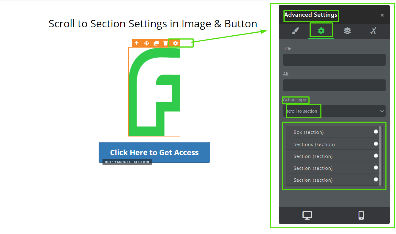Image resolution: width=396 pixels, height=234 pixels.
Task: Choose the third radio, first Section (section)
Action: (376, 156)
